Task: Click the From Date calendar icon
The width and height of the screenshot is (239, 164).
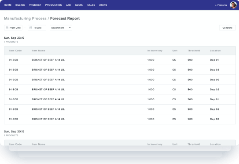Action: pos(7,28)
